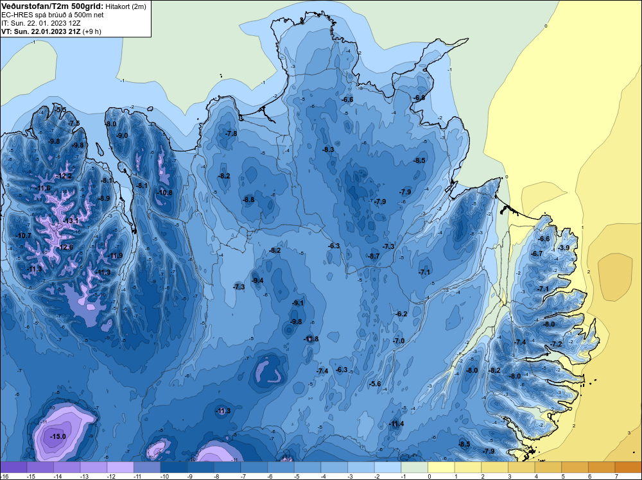
Task: Click the '-15' label on the color scale
Action: (30, 476)
